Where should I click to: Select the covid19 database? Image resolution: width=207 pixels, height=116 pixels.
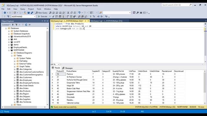17,42
